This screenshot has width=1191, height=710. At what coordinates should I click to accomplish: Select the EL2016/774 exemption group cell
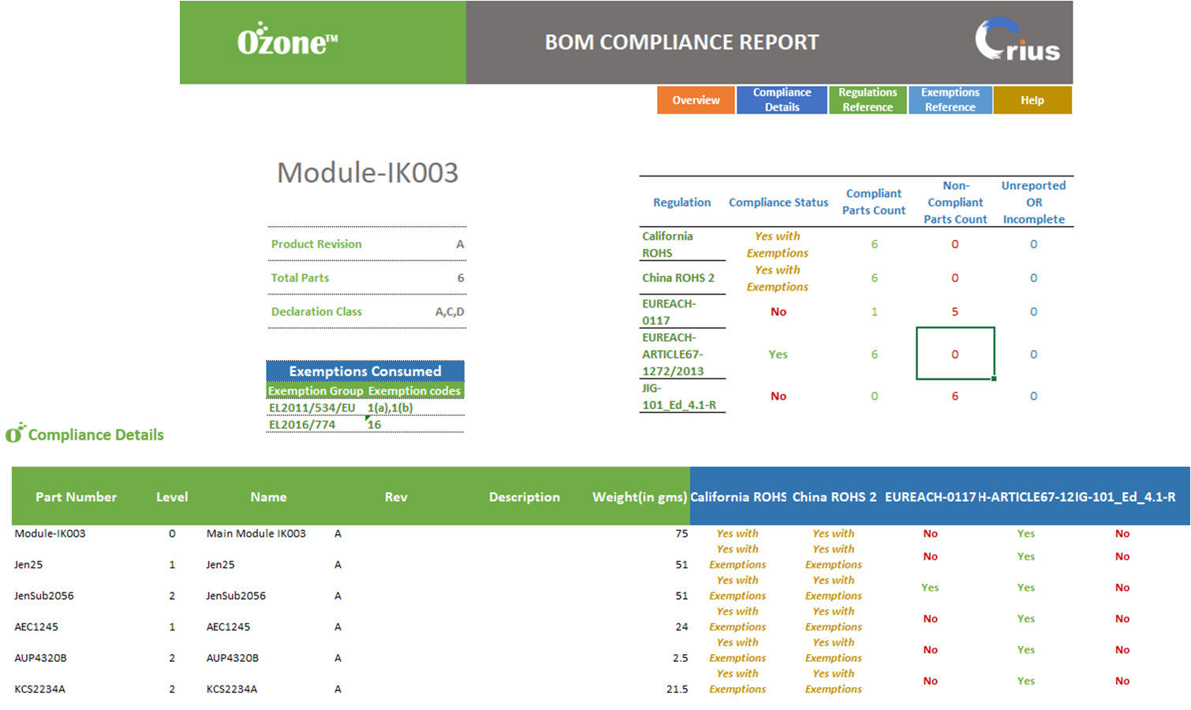[x=302, y=425]
